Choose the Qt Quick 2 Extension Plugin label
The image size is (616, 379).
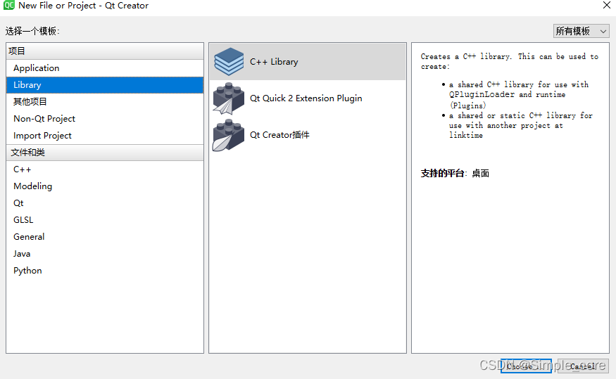306,98
